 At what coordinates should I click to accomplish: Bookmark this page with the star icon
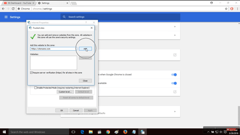point(226,9)
